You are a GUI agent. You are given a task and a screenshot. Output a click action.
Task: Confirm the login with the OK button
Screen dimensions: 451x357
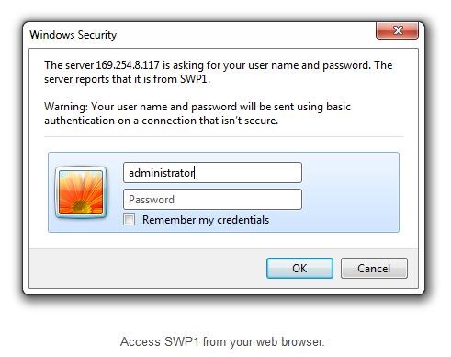[x=299, y=269]
